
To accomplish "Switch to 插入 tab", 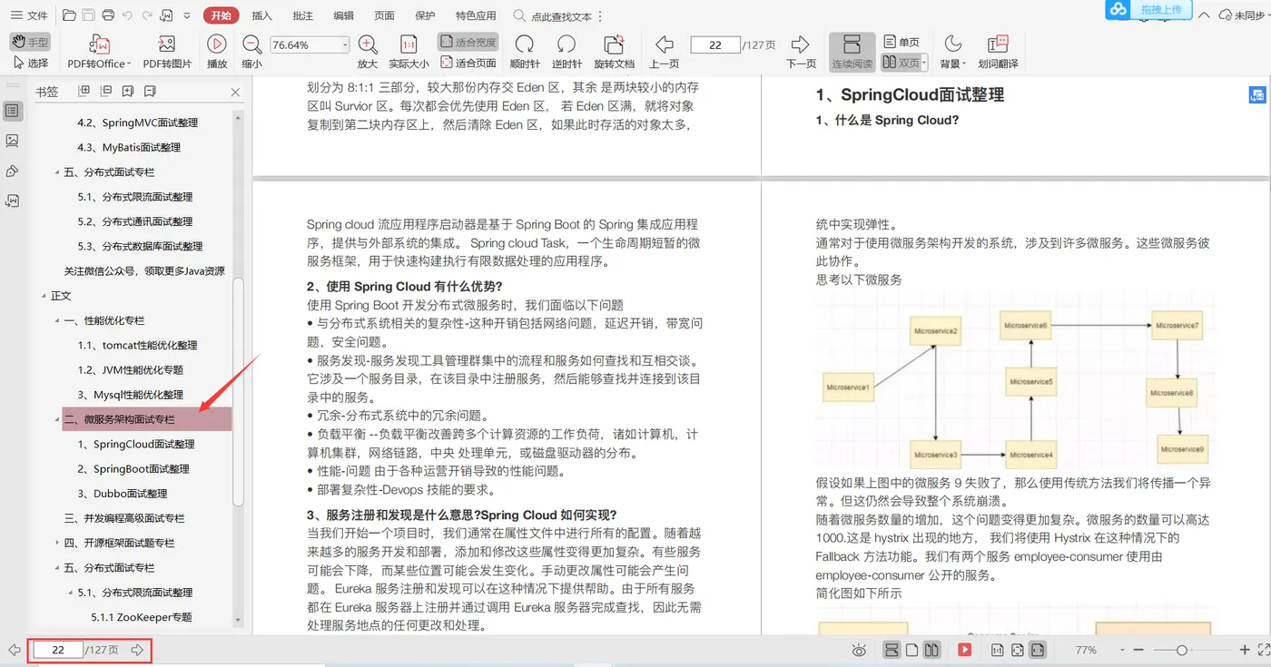I will tap(261, 15).
